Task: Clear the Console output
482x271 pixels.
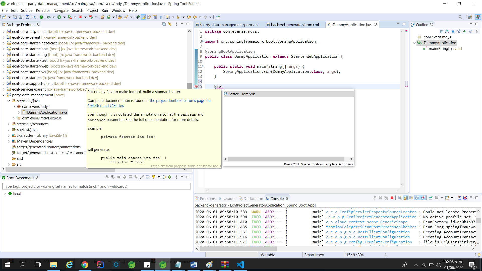Action: point(400,198)
